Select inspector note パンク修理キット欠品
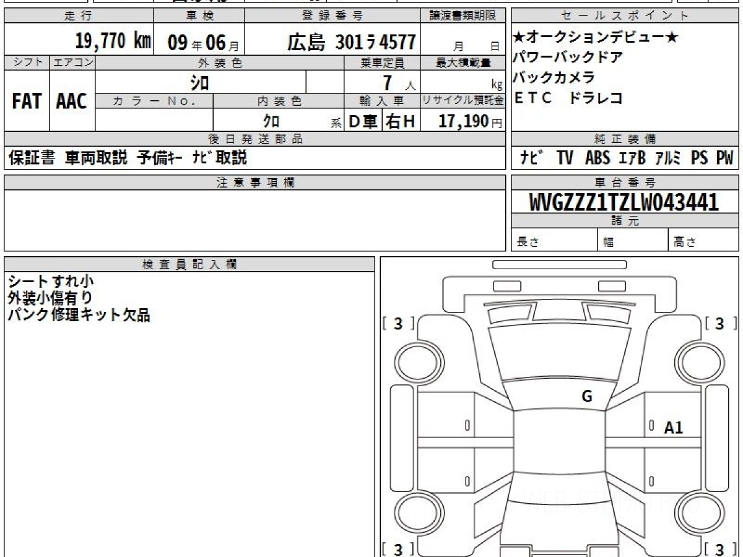The image size is (743, 557). point(79,314)
